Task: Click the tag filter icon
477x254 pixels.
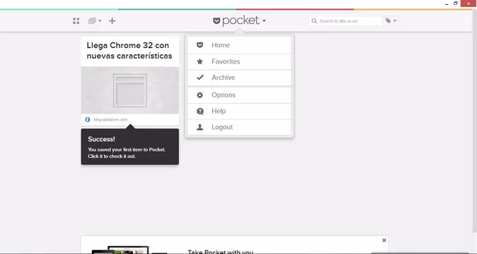Action: 388,20
